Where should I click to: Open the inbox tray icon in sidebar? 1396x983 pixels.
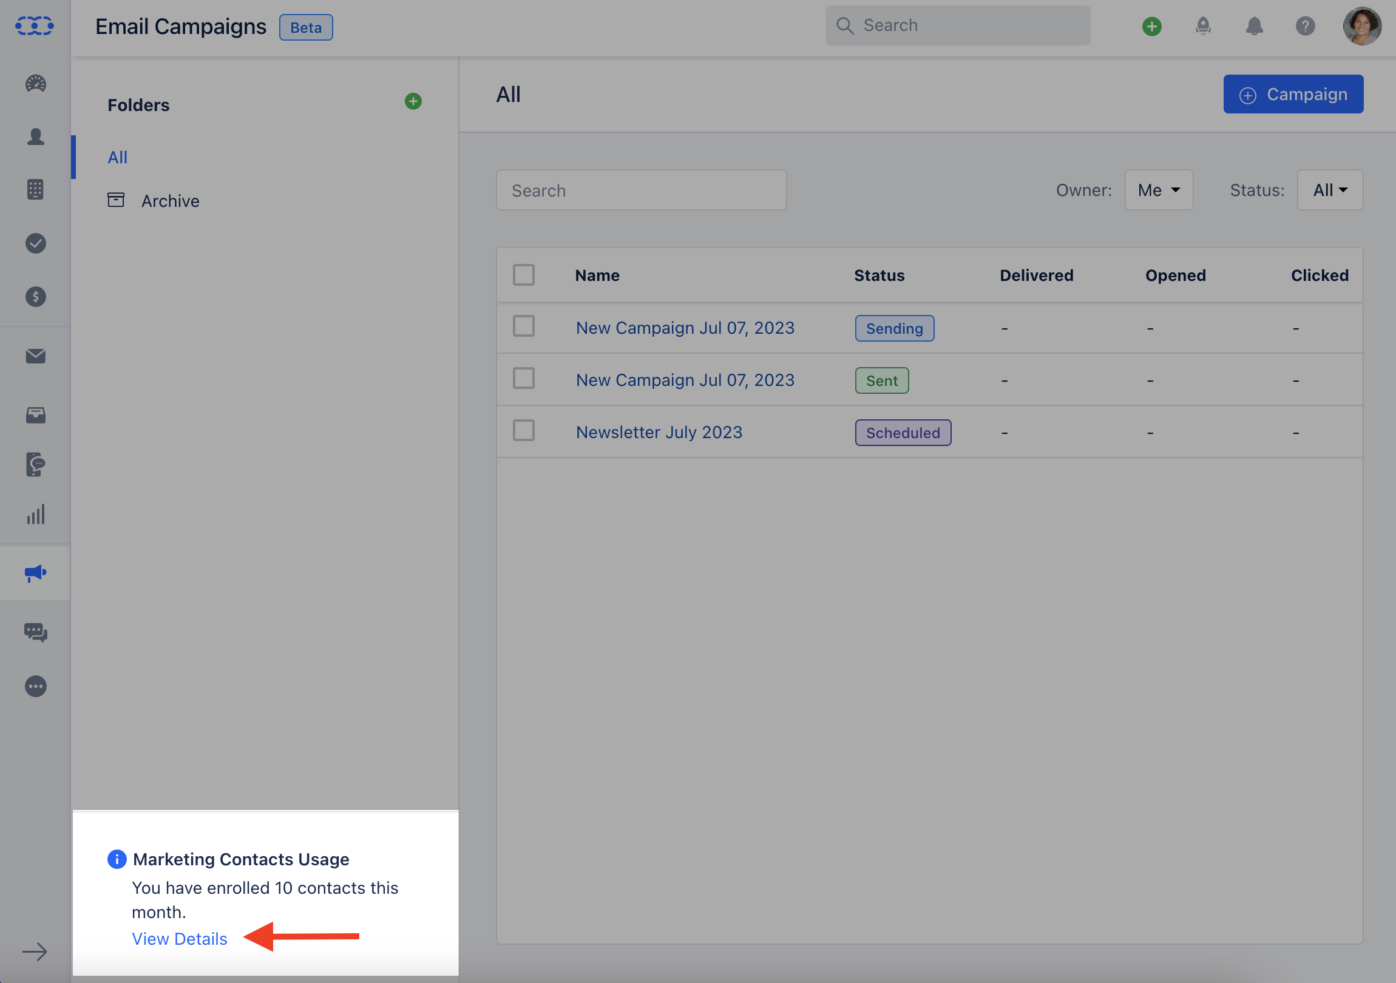point(36,415)
